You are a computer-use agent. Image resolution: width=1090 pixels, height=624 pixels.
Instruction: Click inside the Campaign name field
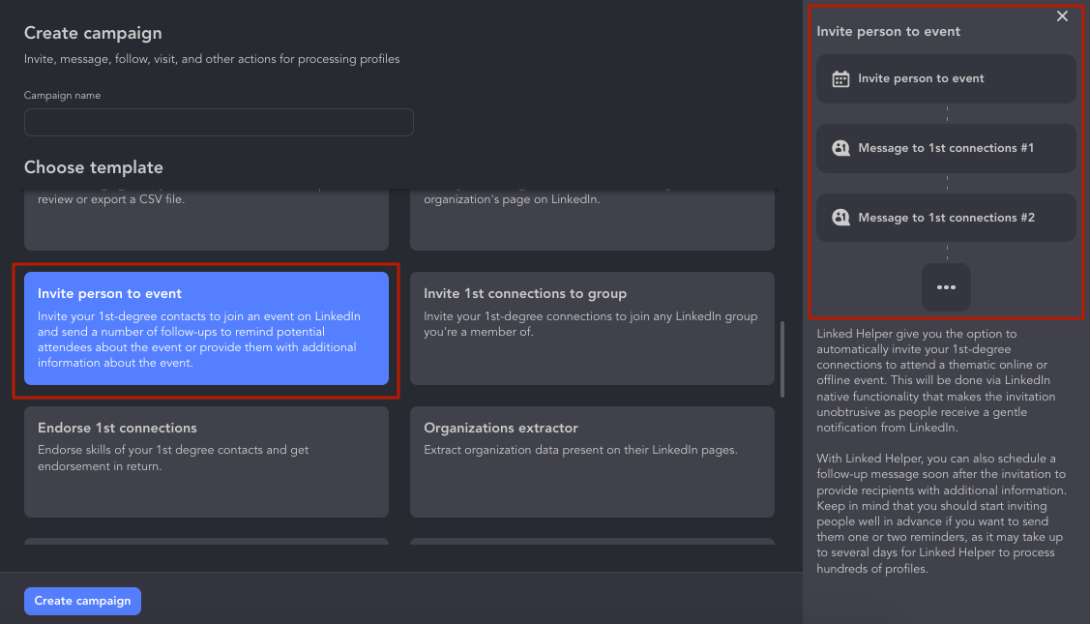(219, 122)
